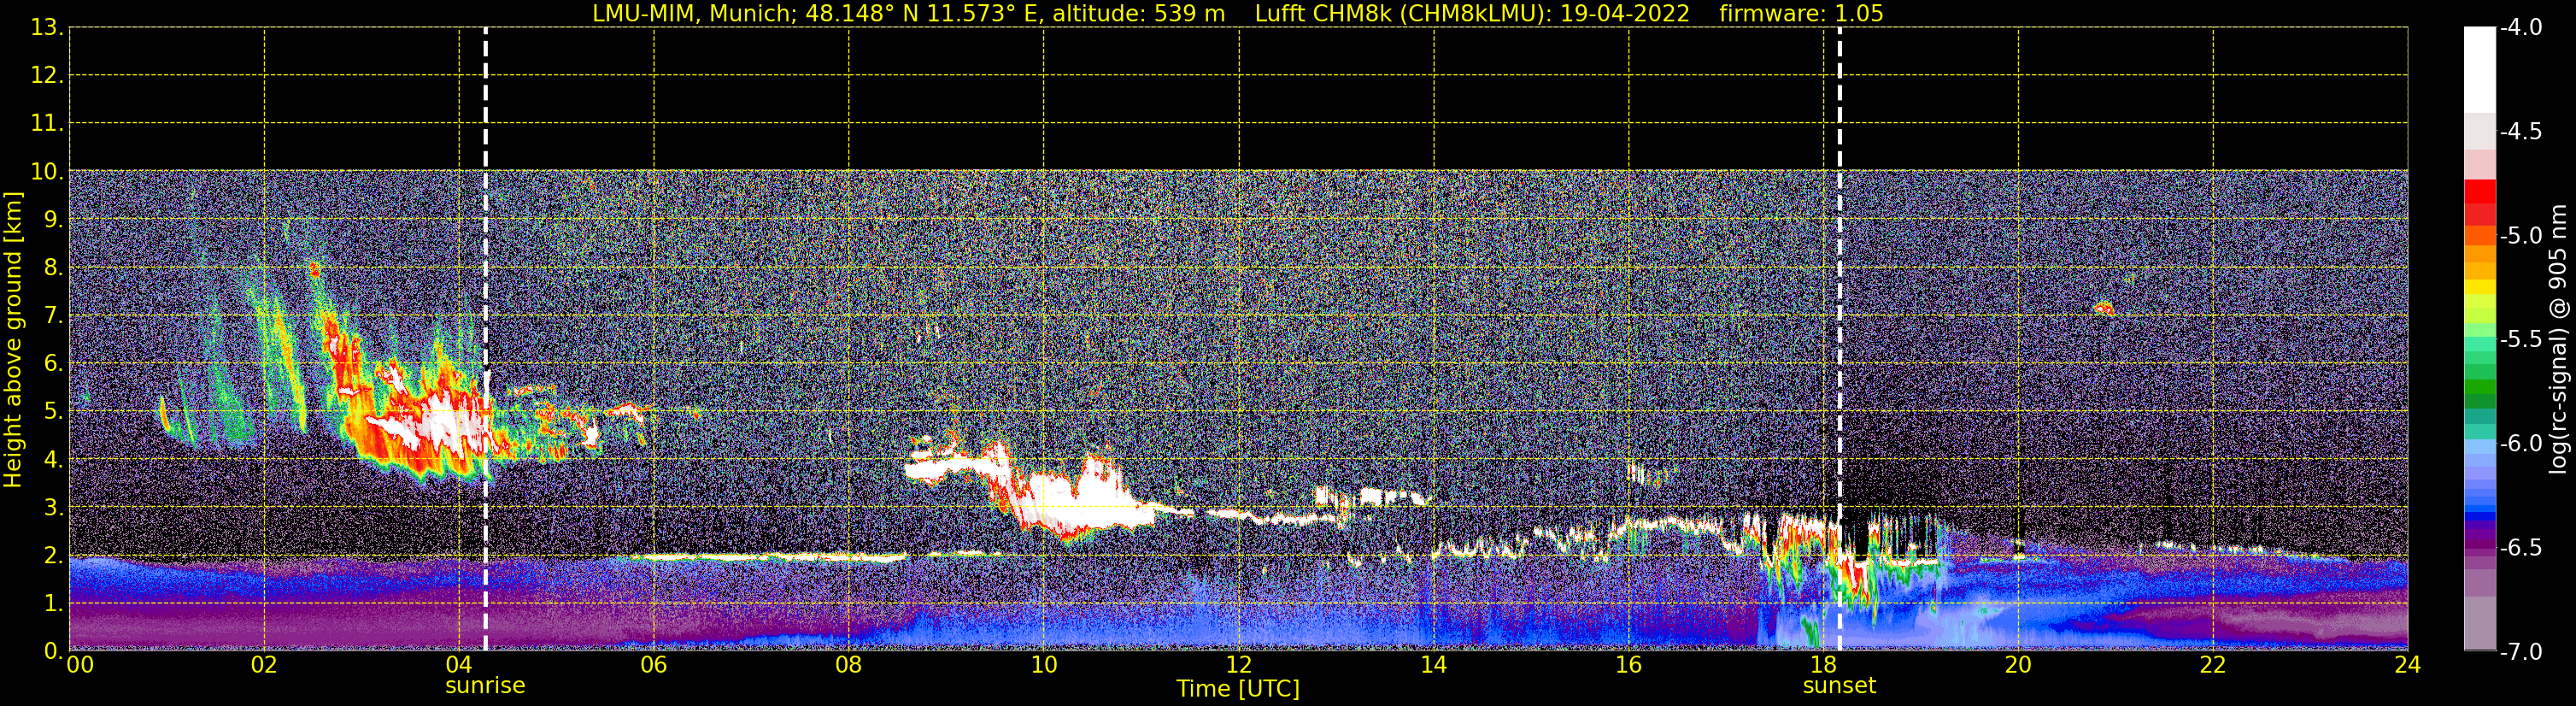Click the red segment of the colorbar
The height and width of the screenshot is (706, 2576).
(x=2480, y=192)
